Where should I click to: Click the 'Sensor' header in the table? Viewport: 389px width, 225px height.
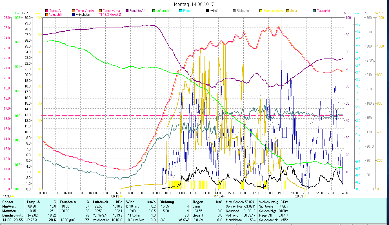click(7, 202)
